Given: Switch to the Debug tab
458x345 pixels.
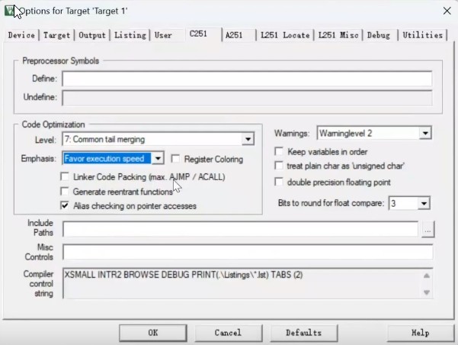Looking at the screenshot, I should [379, 35].
